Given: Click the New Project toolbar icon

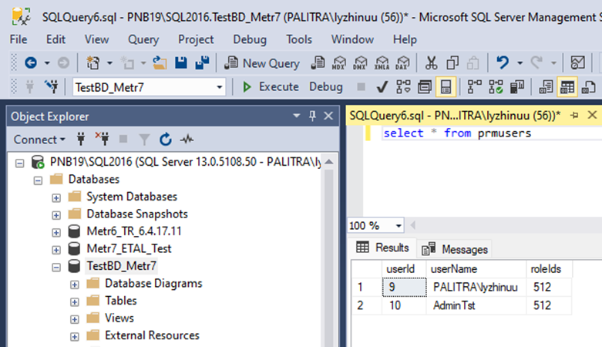Looking at the screenshot, I should [x=92, y=62].
